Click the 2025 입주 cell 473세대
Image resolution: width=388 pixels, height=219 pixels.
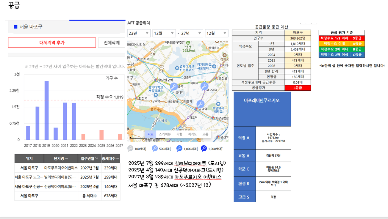pyautogui.click(x=298, y=60)
